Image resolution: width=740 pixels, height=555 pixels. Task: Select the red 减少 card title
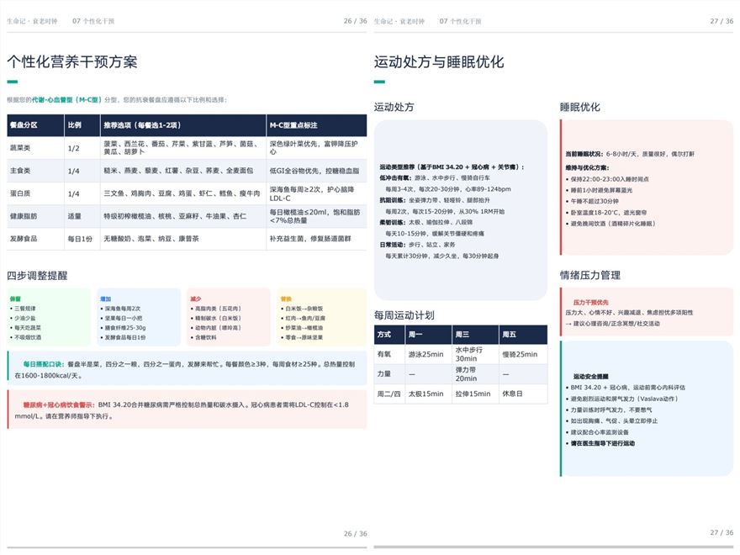(x=195, y=299)
